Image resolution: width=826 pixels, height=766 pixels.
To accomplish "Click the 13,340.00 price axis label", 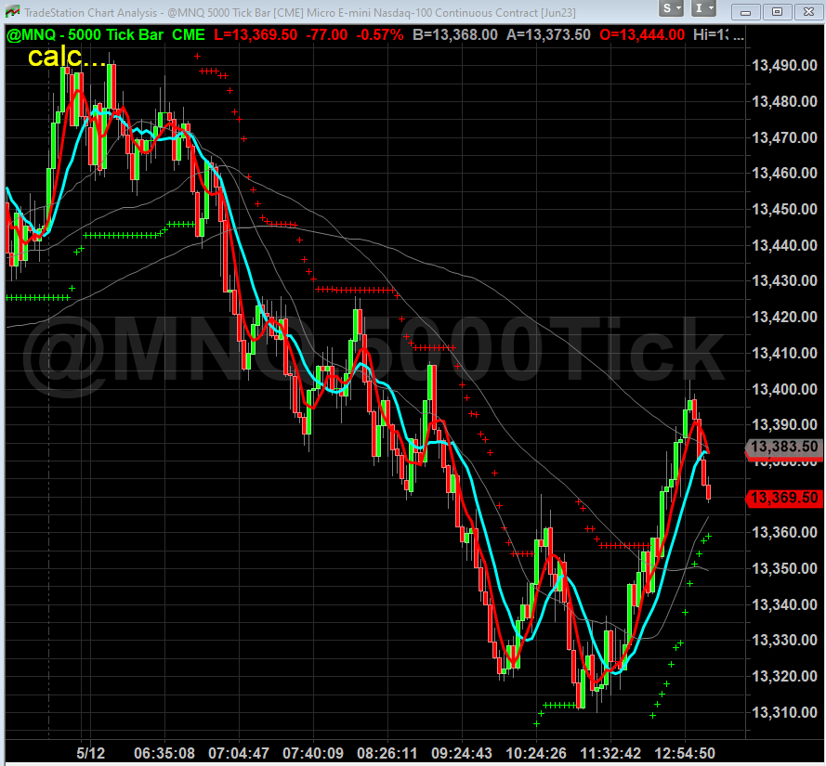I will (784, 604).
